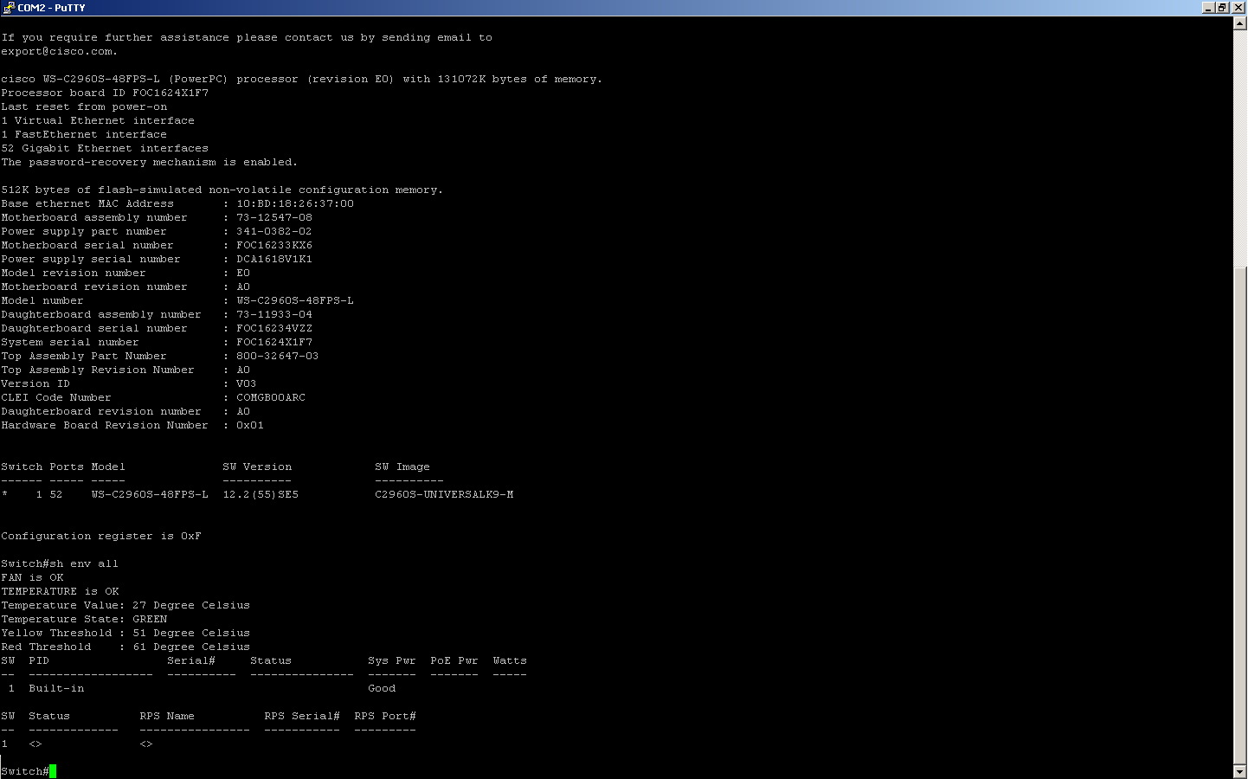Click the export@cisco.com email text
This screenshot has width=1248, height=779.
point(59,51)
